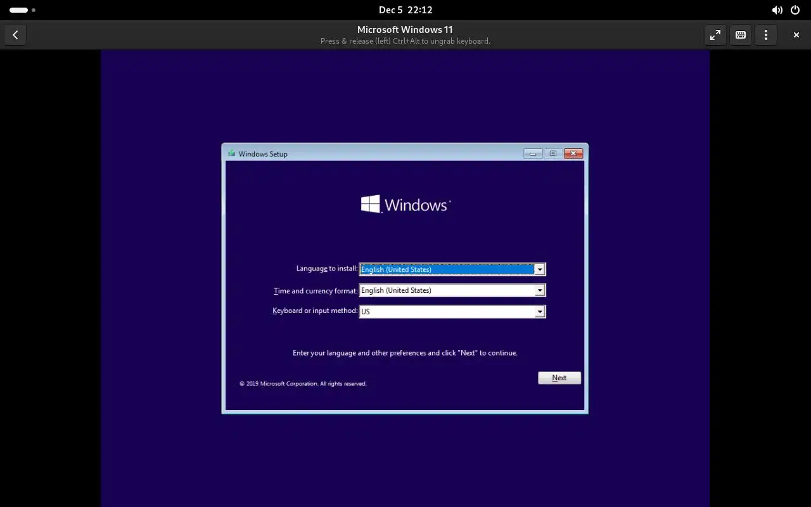
Task: Open the three-dot menu in header bar
Action: coord(766,35)
